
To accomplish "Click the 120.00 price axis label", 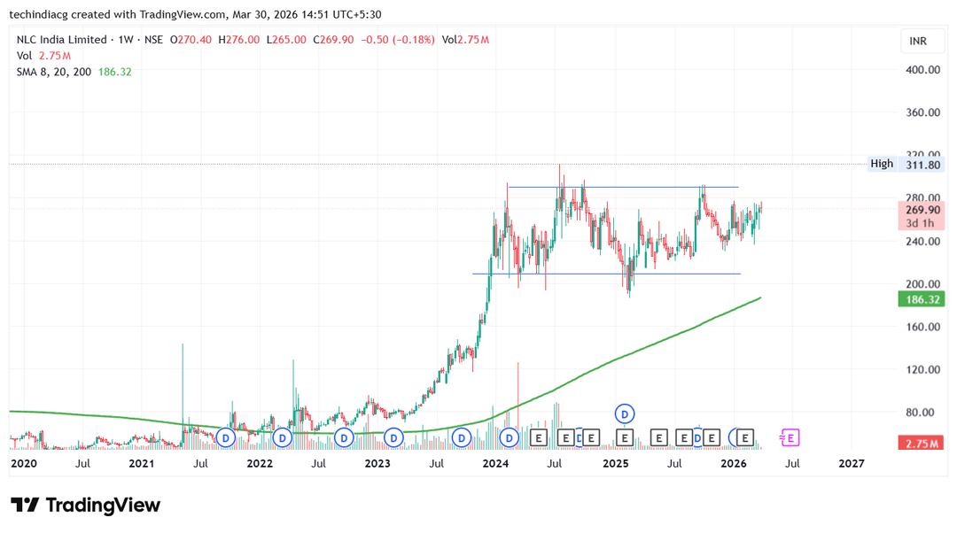I will [x=922, y=369].
